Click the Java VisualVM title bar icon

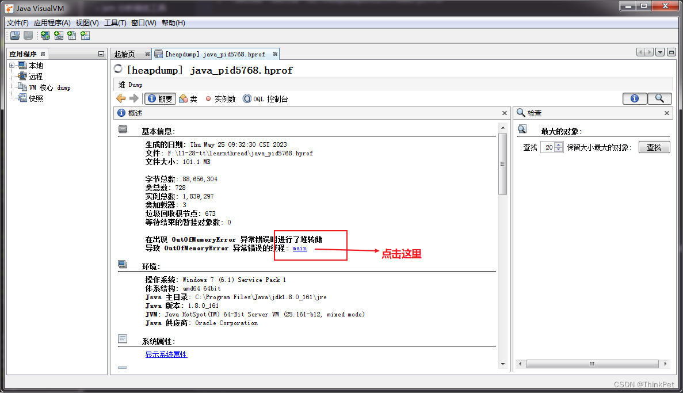tap(9, 8)
